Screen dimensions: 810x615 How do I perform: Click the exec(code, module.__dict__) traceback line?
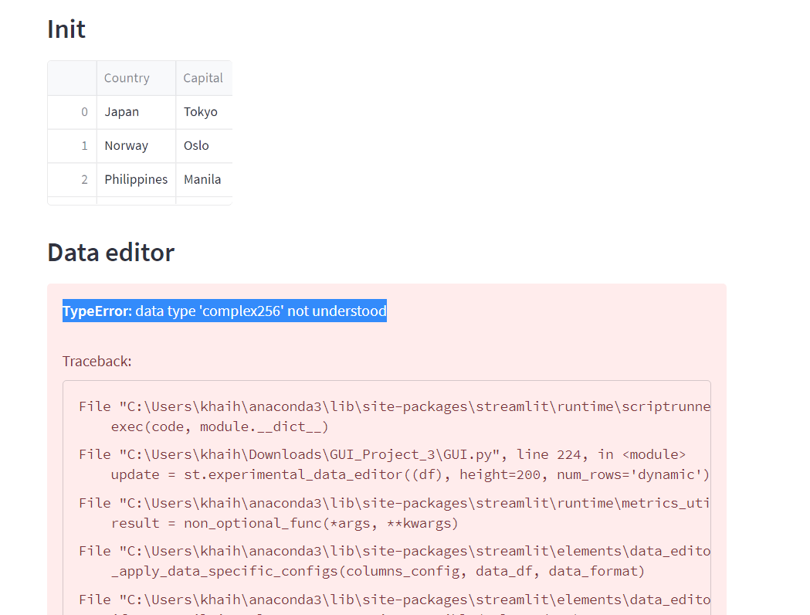coord(220,426)
